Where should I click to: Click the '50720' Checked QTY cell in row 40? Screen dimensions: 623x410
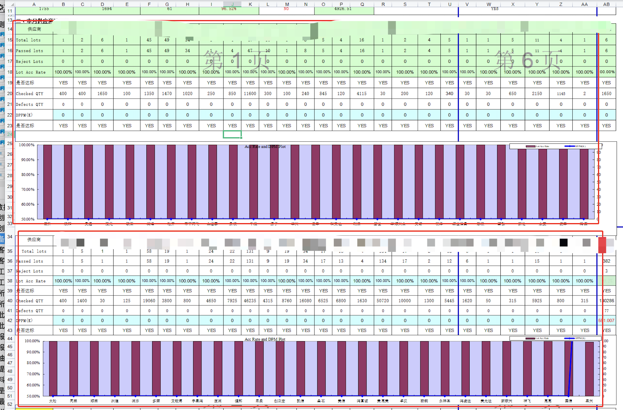[383, 301]
